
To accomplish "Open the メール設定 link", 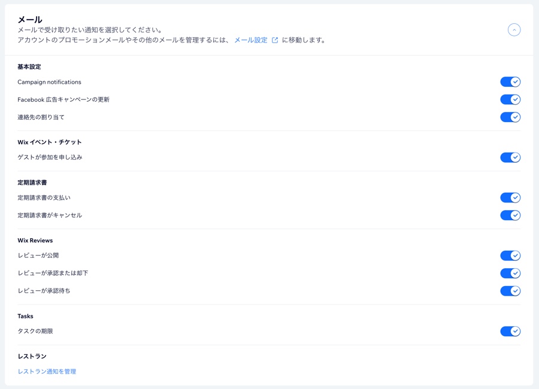I will pyautogui.click(x=250, y=40).
